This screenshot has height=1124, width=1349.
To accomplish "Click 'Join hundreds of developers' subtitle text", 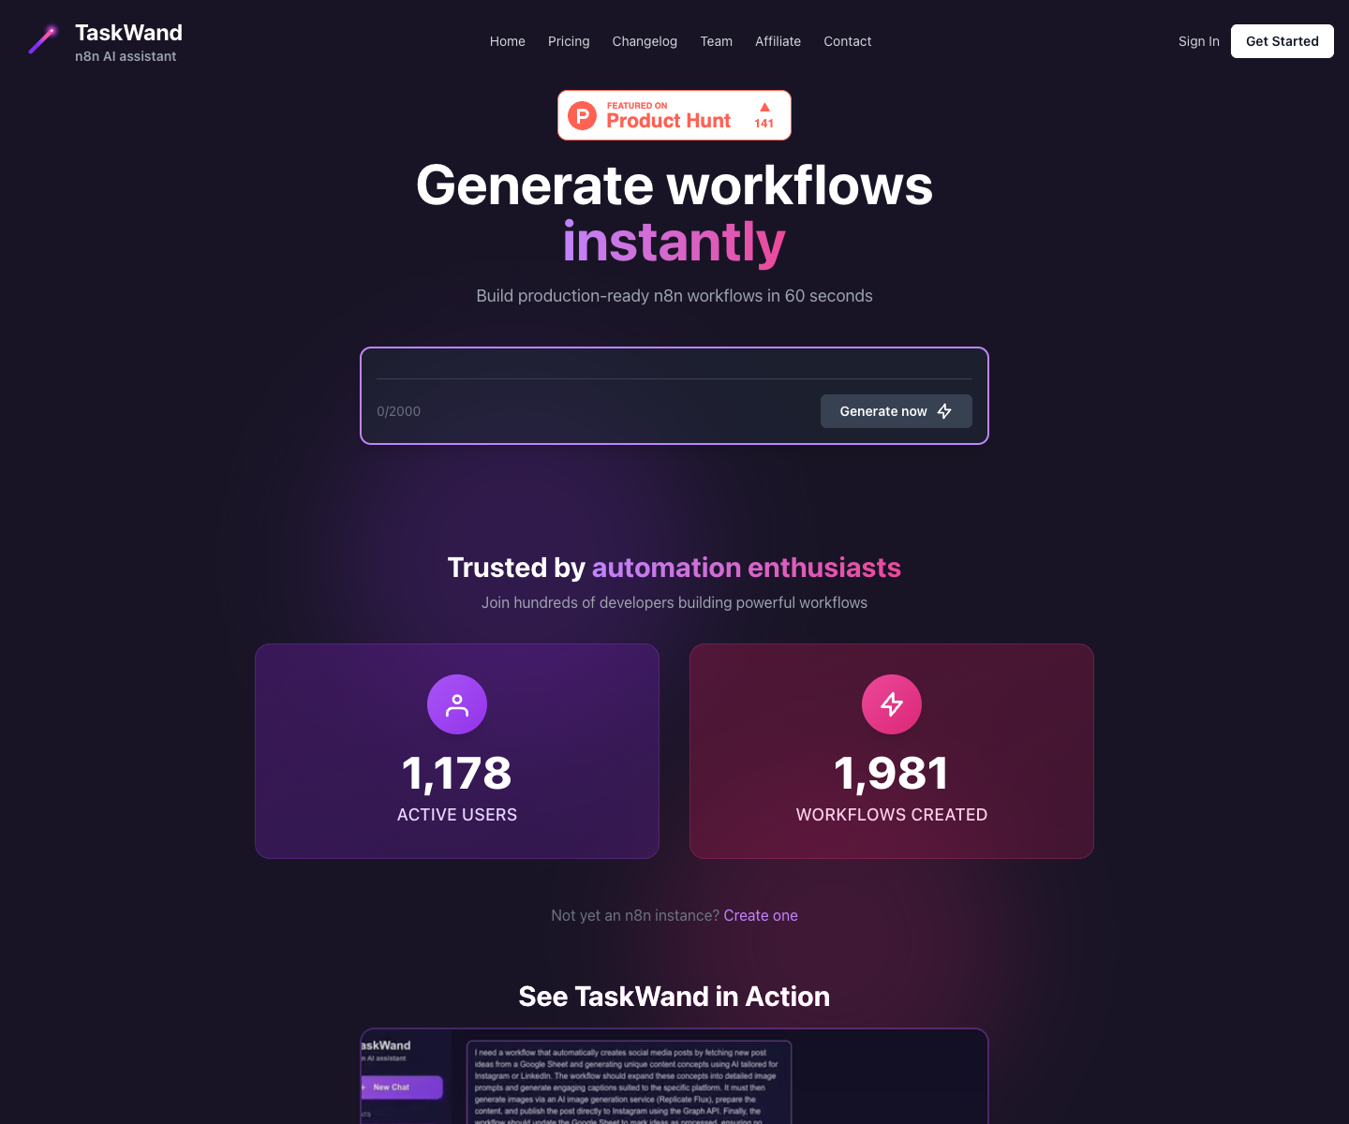I will pyautogui.click(x=674, y=602).
